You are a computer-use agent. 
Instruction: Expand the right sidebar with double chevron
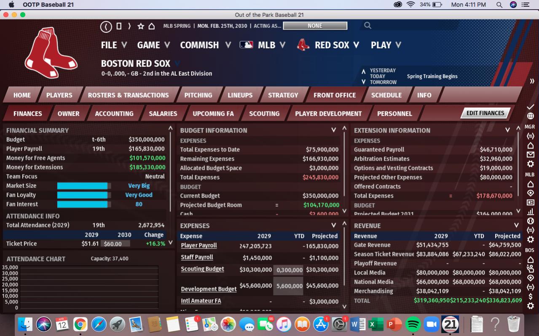532,81
